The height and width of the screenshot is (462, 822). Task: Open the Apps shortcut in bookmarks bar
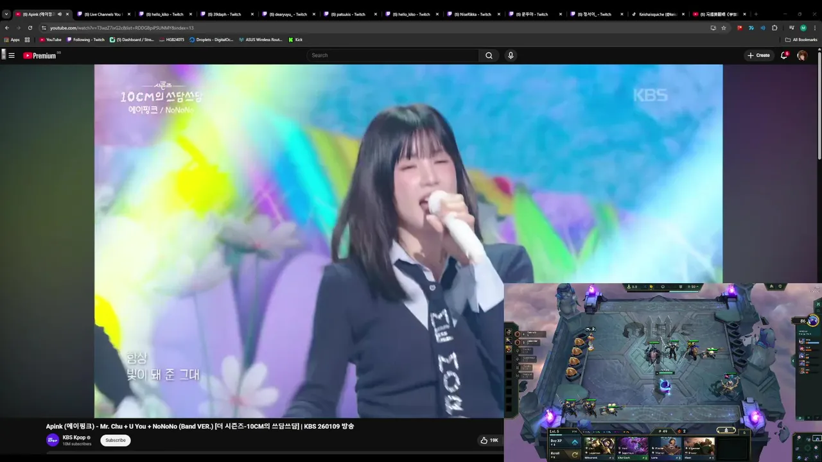tap(12, 40)
